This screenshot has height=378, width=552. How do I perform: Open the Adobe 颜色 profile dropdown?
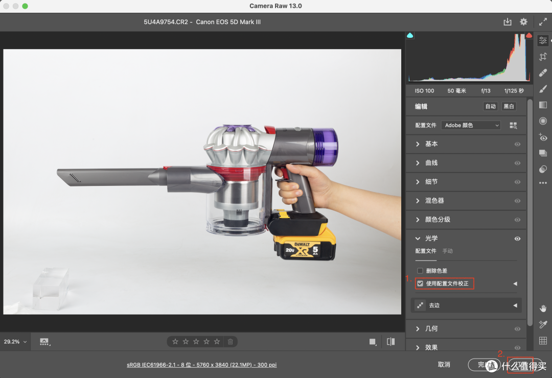tap(471, 125)
